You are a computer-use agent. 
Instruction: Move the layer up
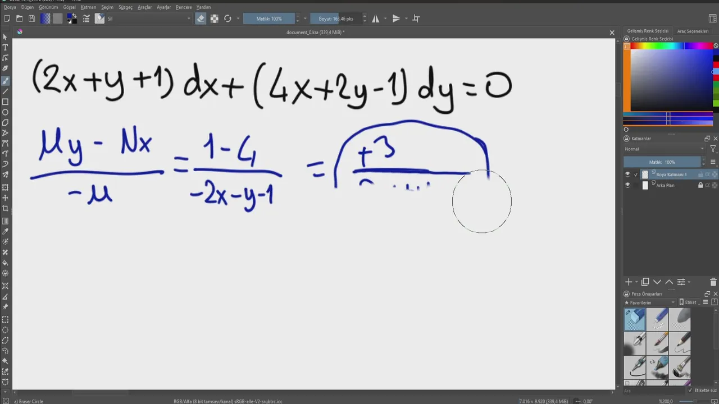coord(669,282)
